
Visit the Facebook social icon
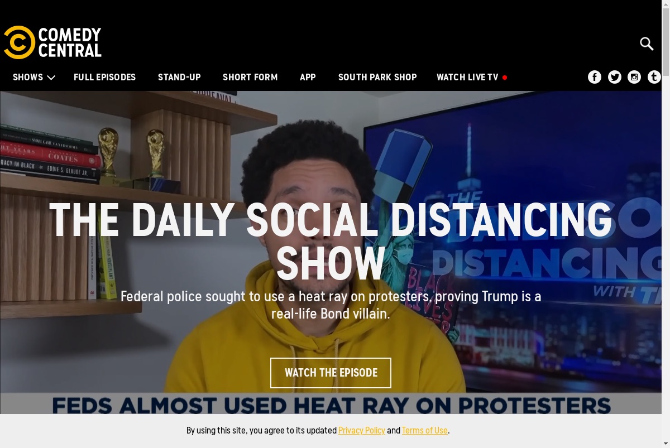595,77
